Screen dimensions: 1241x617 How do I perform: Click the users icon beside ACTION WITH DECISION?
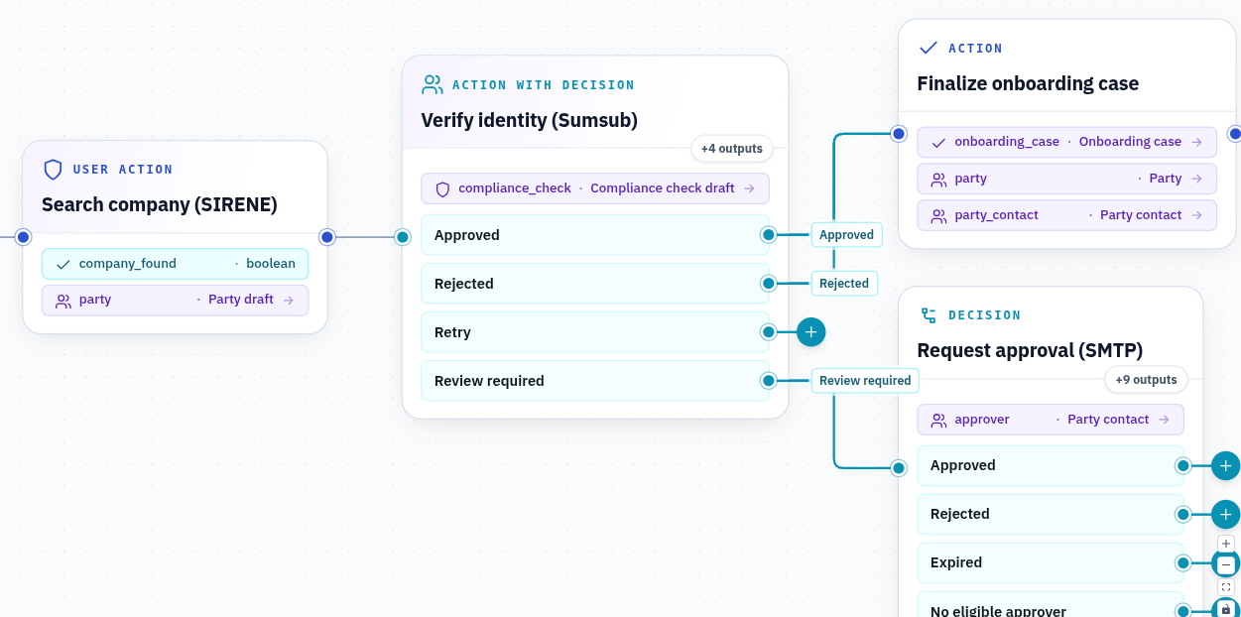433,85
